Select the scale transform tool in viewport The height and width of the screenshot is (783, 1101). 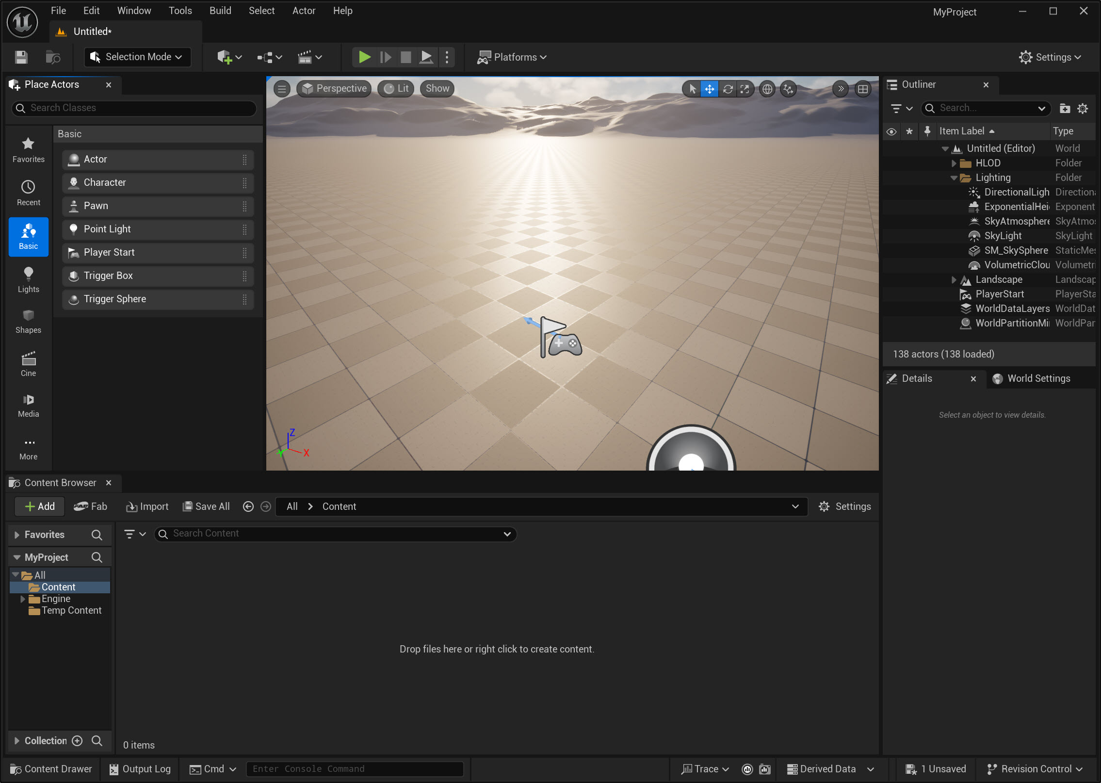click(x=745, y=89)
